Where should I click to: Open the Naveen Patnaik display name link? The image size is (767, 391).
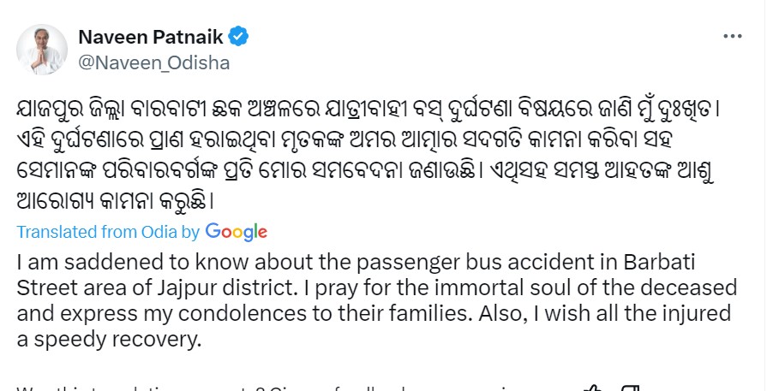pos(151,37)
